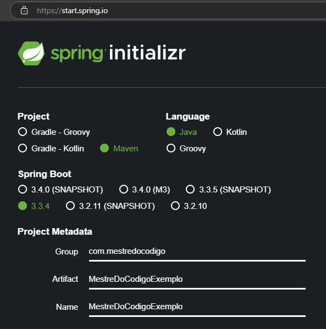Click the spring initializr title text
This screenshot has width=326, height=329.
(118, 53)
